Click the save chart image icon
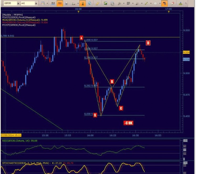 (105, 3)
